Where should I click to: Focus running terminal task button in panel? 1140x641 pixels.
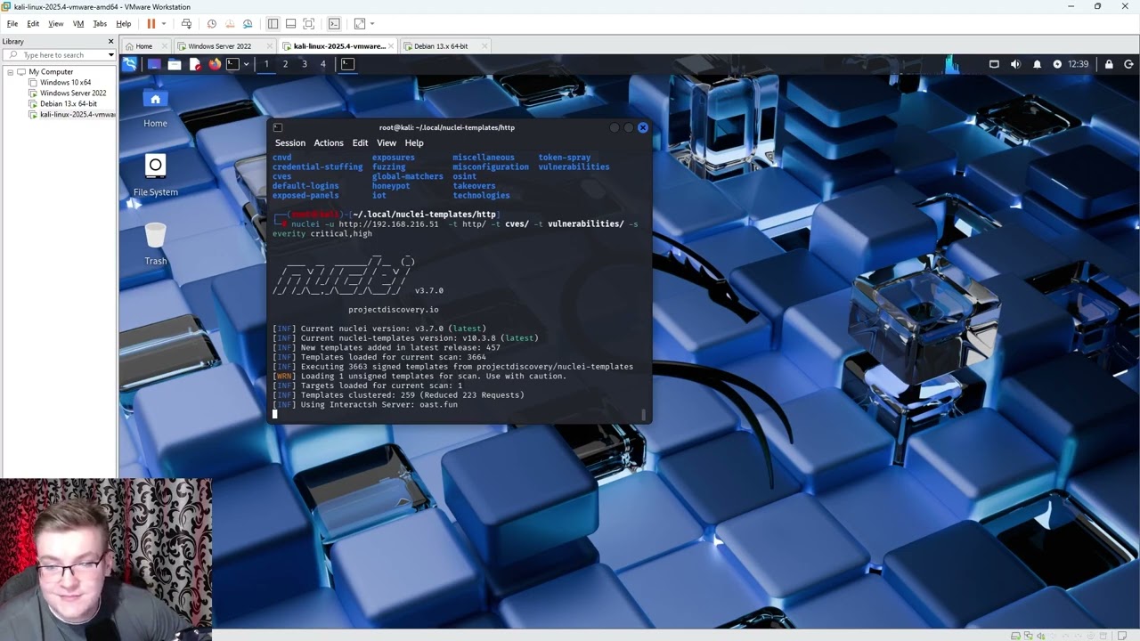348,64
